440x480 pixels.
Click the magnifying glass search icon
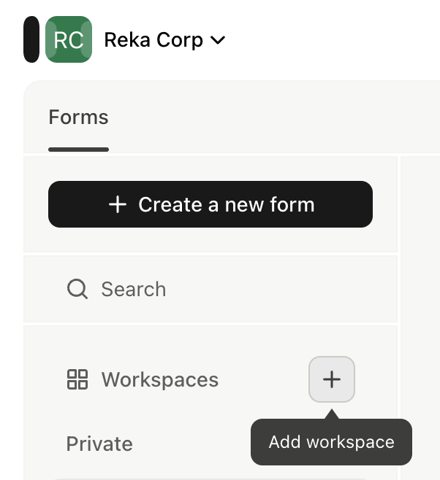[77, 289]
